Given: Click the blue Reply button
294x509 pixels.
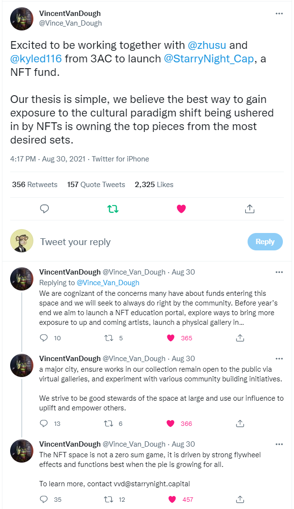Looking at the screenshot, I should [265, 242].
